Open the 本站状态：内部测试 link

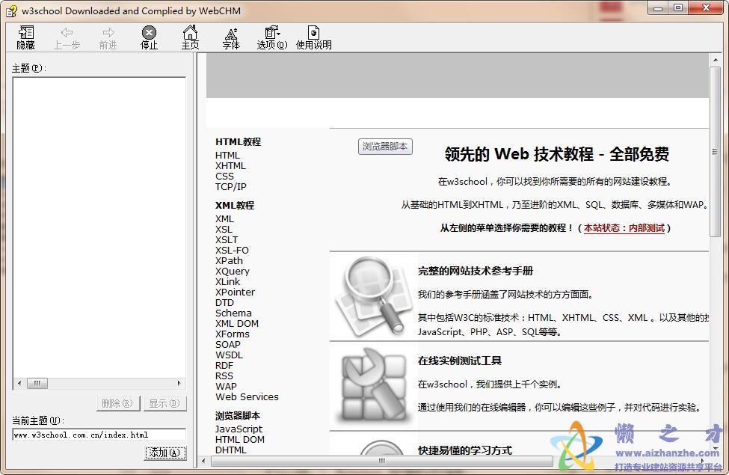point(627,229)
